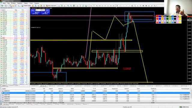Click the zoom in magnifier icon
The image size is (192, 108).
click(x=68, y=6)
